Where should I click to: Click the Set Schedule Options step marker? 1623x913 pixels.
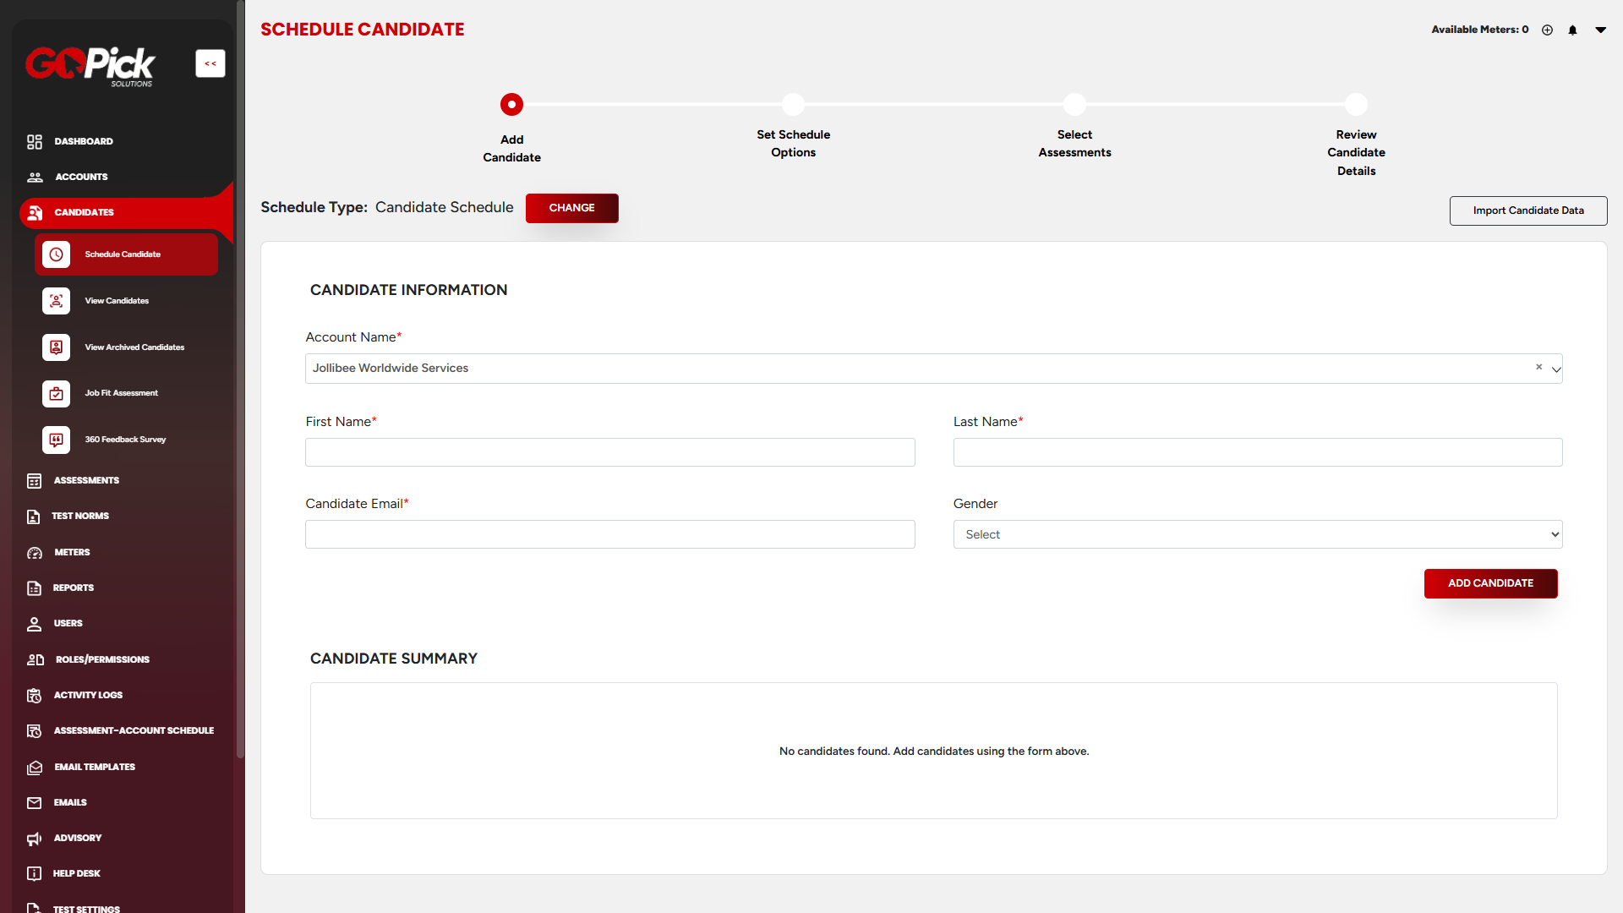click(793, 104)
